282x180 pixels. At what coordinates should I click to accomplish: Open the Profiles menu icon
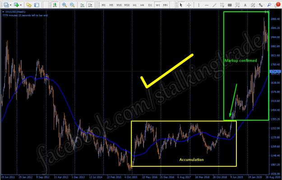[16, 5]
